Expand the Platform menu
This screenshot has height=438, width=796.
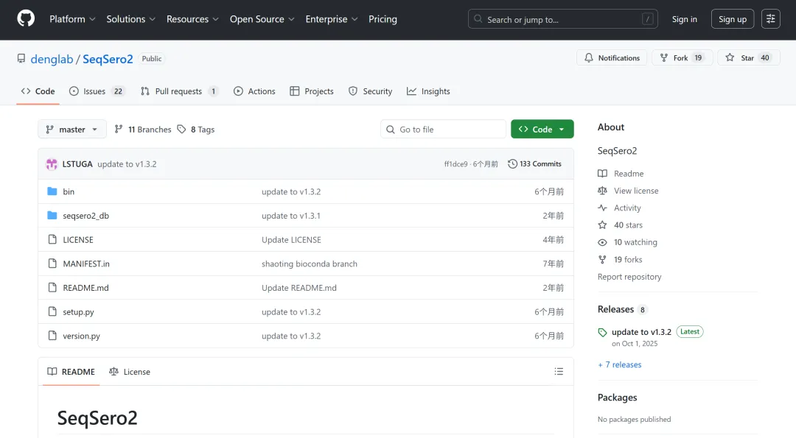click(72, 19)
